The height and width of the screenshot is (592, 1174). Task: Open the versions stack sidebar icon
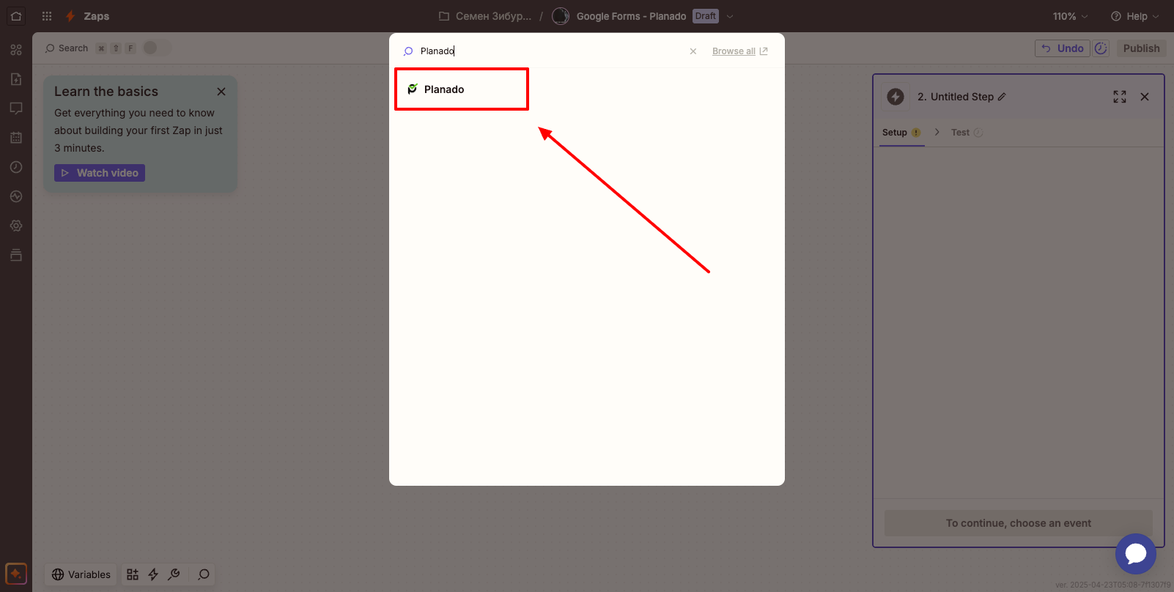(x=16, y=255)
